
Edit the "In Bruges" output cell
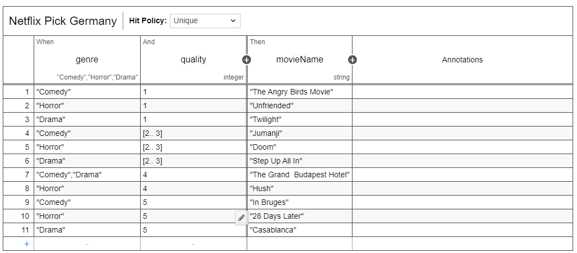300,203
